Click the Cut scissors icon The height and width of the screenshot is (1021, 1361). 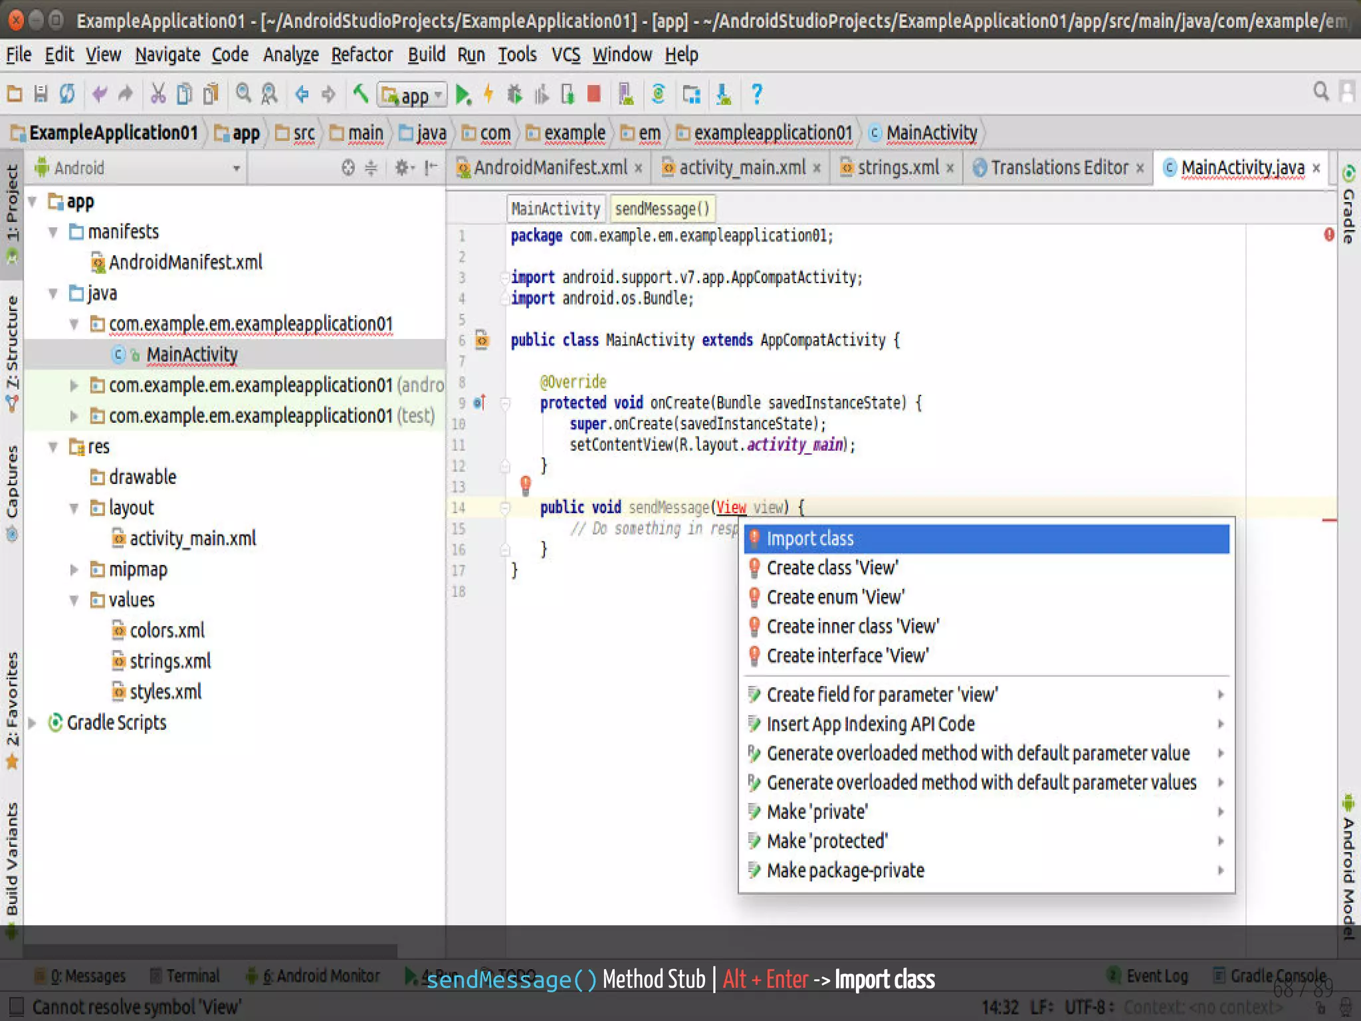pyautogui.click(x=158, y=94)
